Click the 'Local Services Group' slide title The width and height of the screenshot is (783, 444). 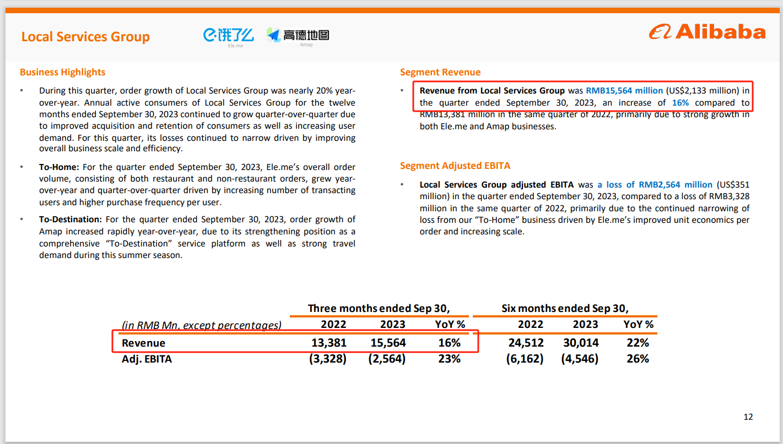(85, 37)
